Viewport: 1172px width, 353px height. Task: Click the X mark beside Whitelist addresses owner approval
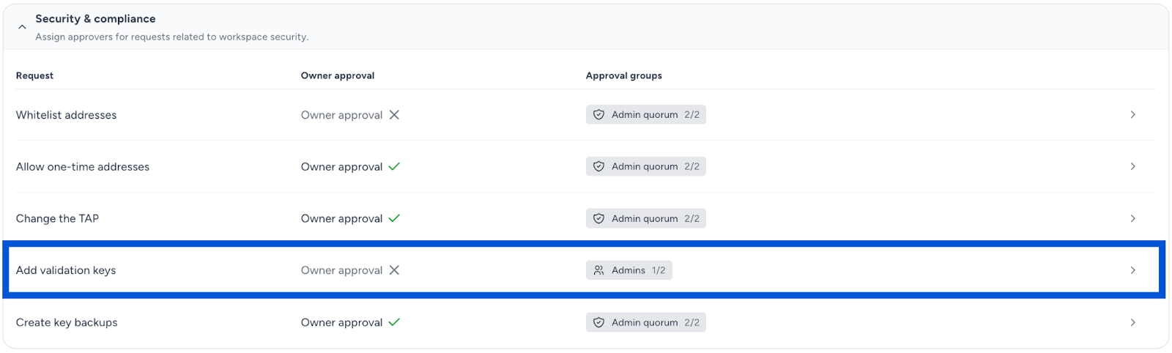click(394, 115)
